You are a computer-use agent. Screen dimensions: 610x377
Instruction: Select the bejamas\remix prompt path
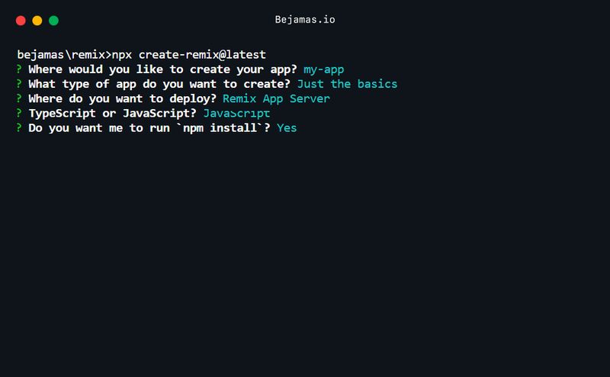pyautogui.click(x=61, y=54)
